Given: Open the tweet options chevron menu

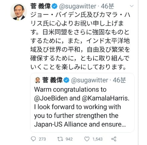Looking at the screenshot, I should point(132,6).
